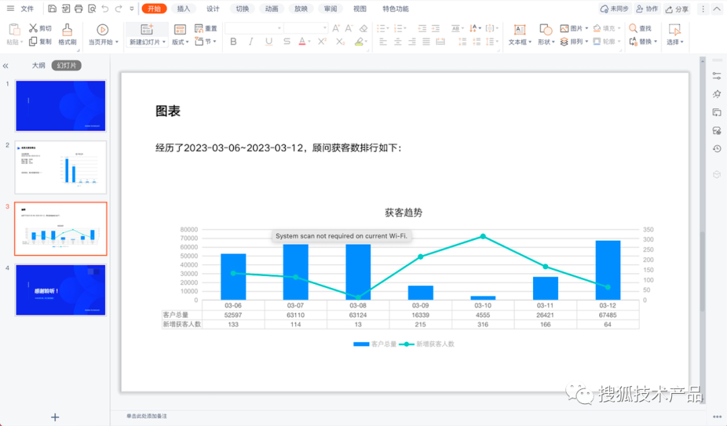This screenshot has height=426, width=727.
Task: Toggle underline formatting
Action: pyautogui.click(x=269, y=42)
